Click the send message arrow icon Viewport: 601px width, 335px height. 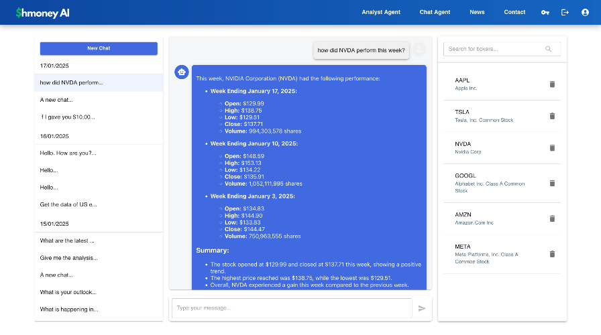point(422,308)
